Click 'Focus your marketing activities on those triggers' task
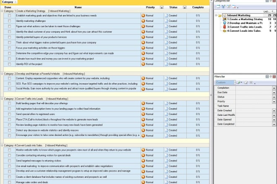Image resolution: width=277 pixels, height=184 pixels. click(x=40, y=48)
